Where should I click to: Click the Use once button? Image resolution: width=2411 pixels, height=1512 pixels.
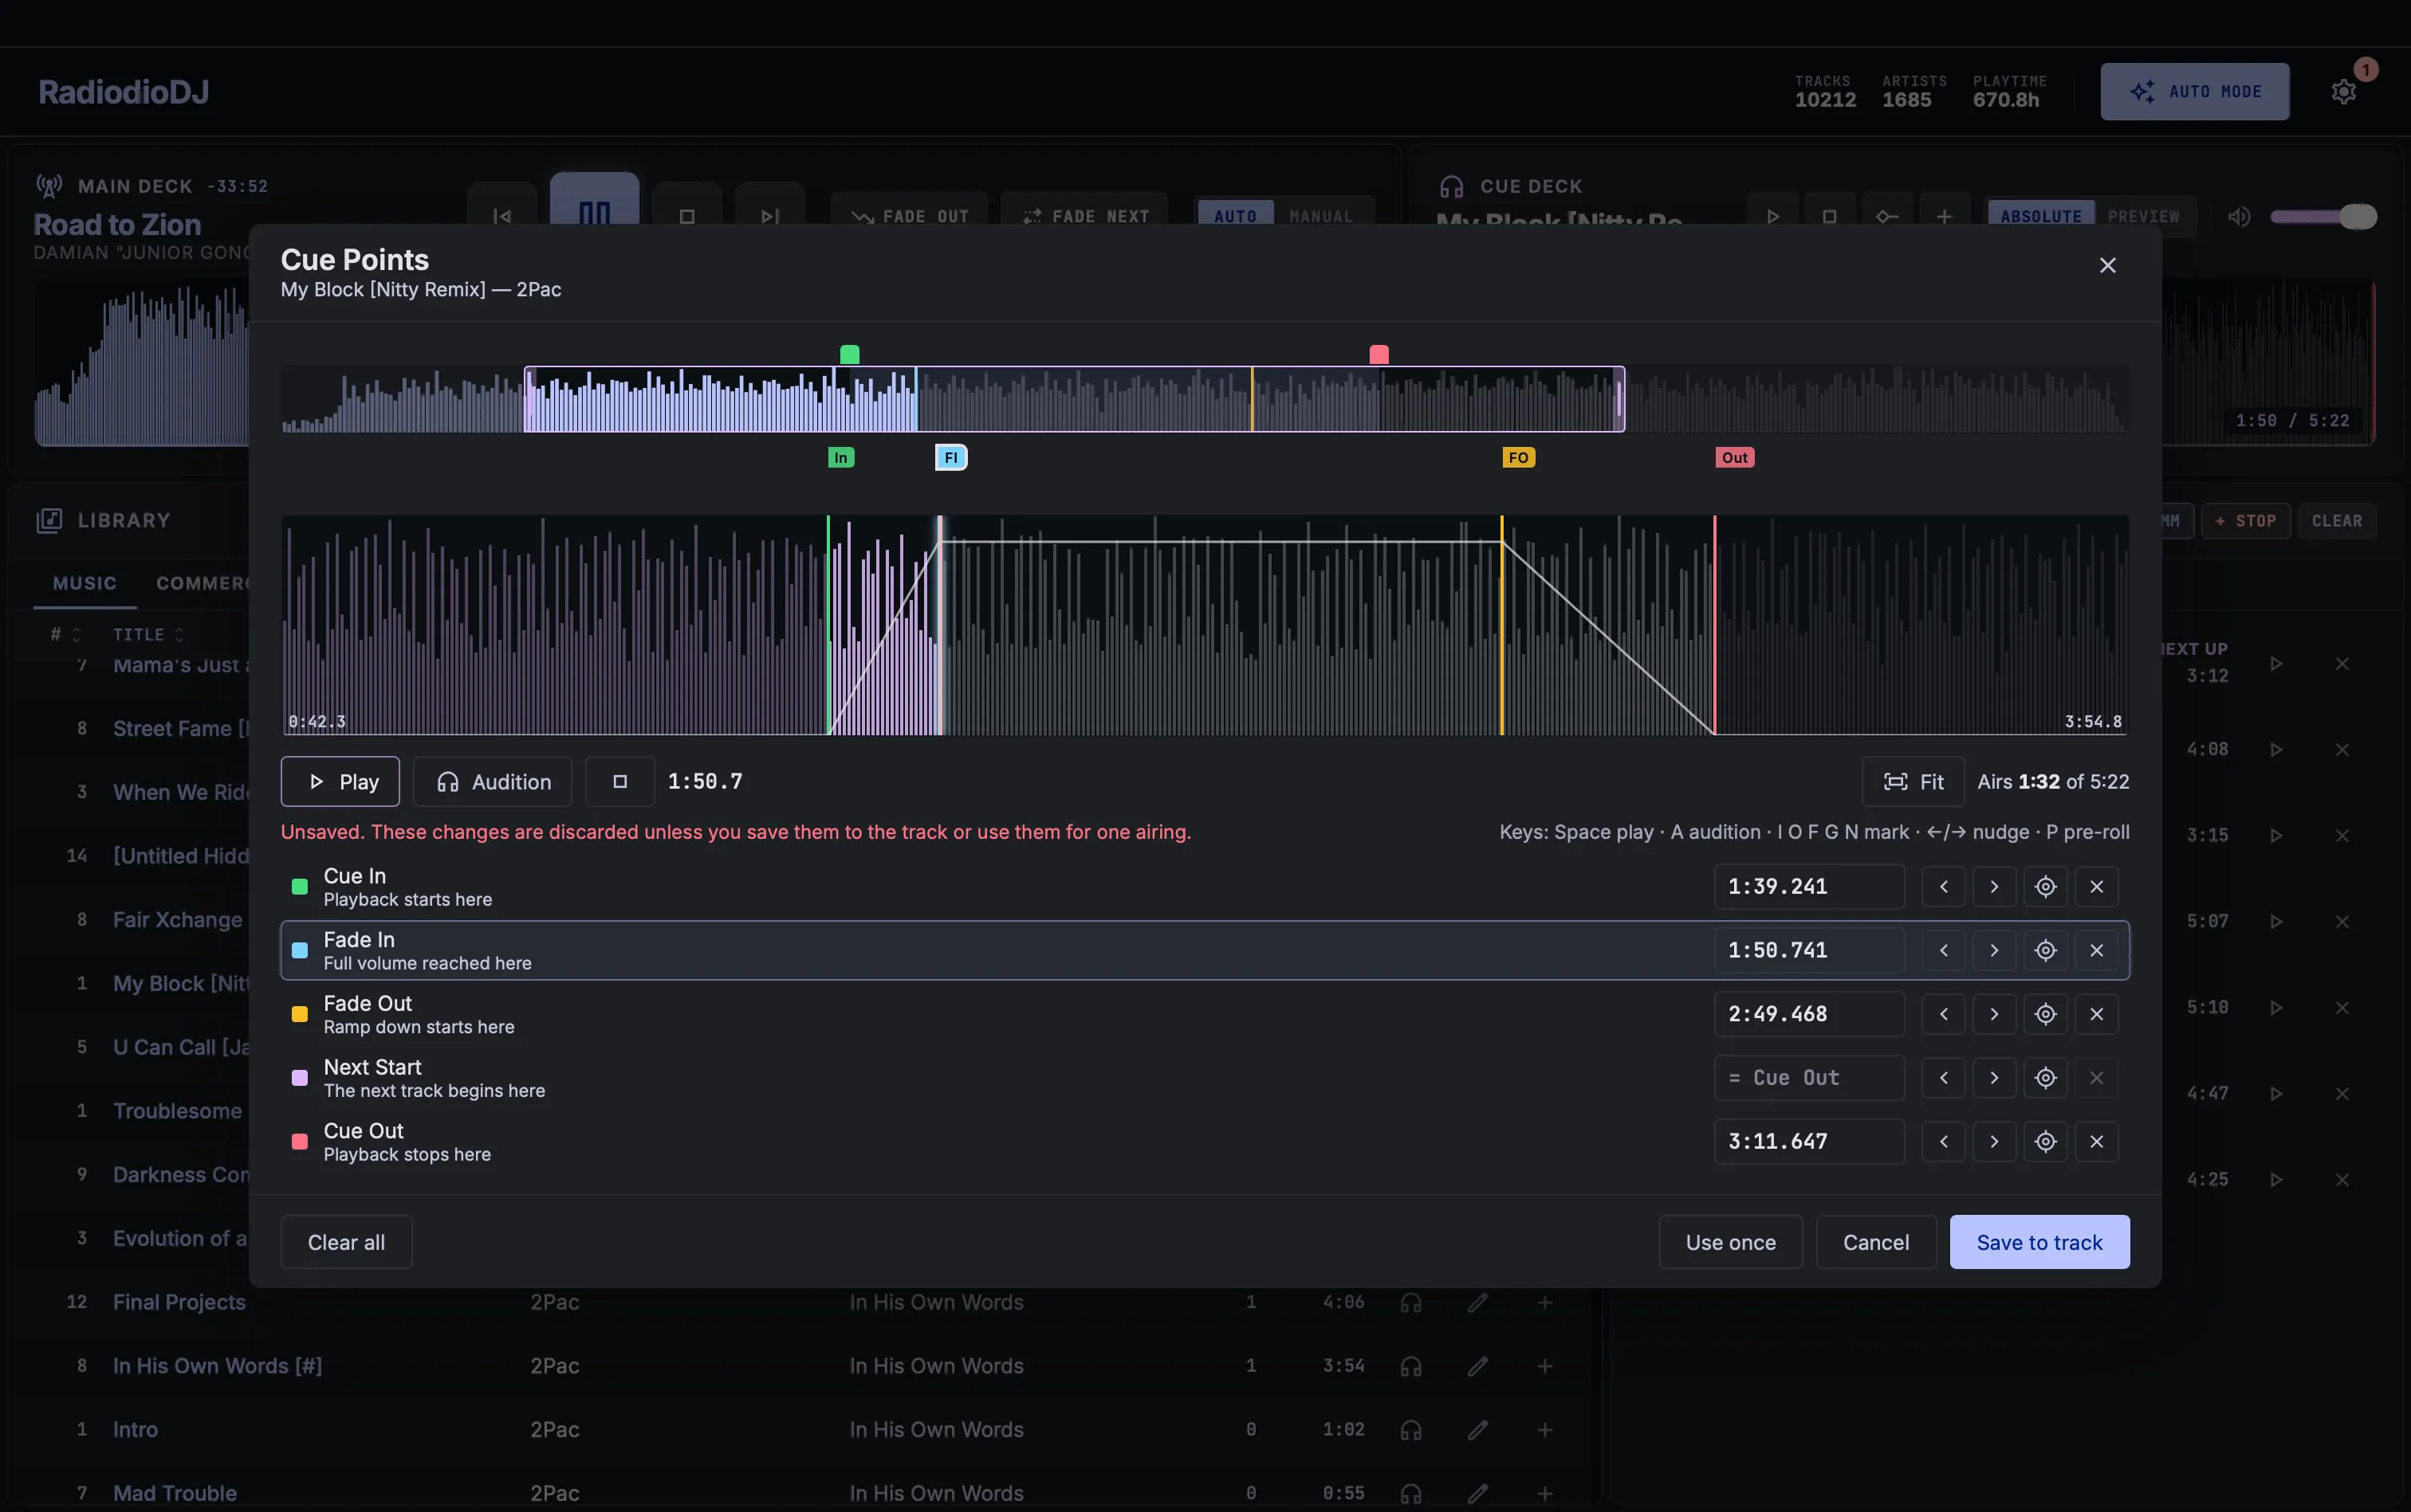point(1730,1242)
